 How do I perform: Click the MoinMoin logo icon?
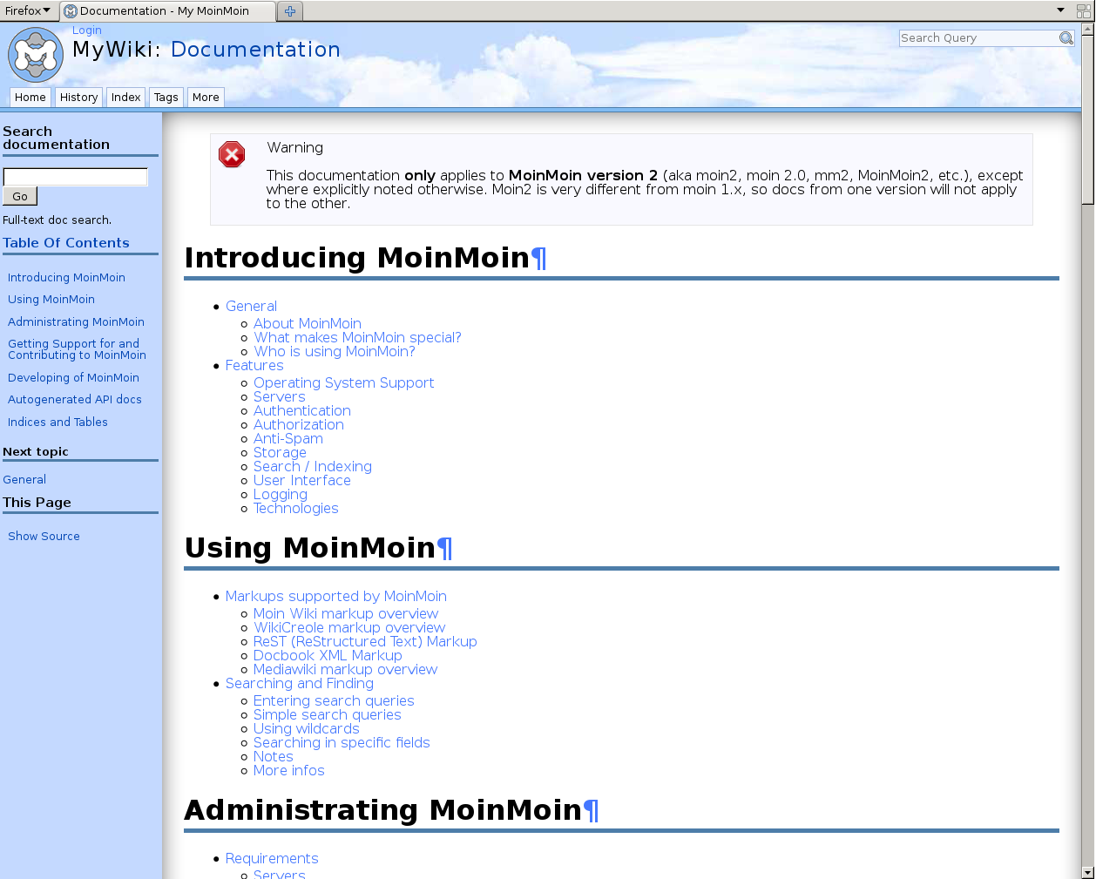click(36, 55)
